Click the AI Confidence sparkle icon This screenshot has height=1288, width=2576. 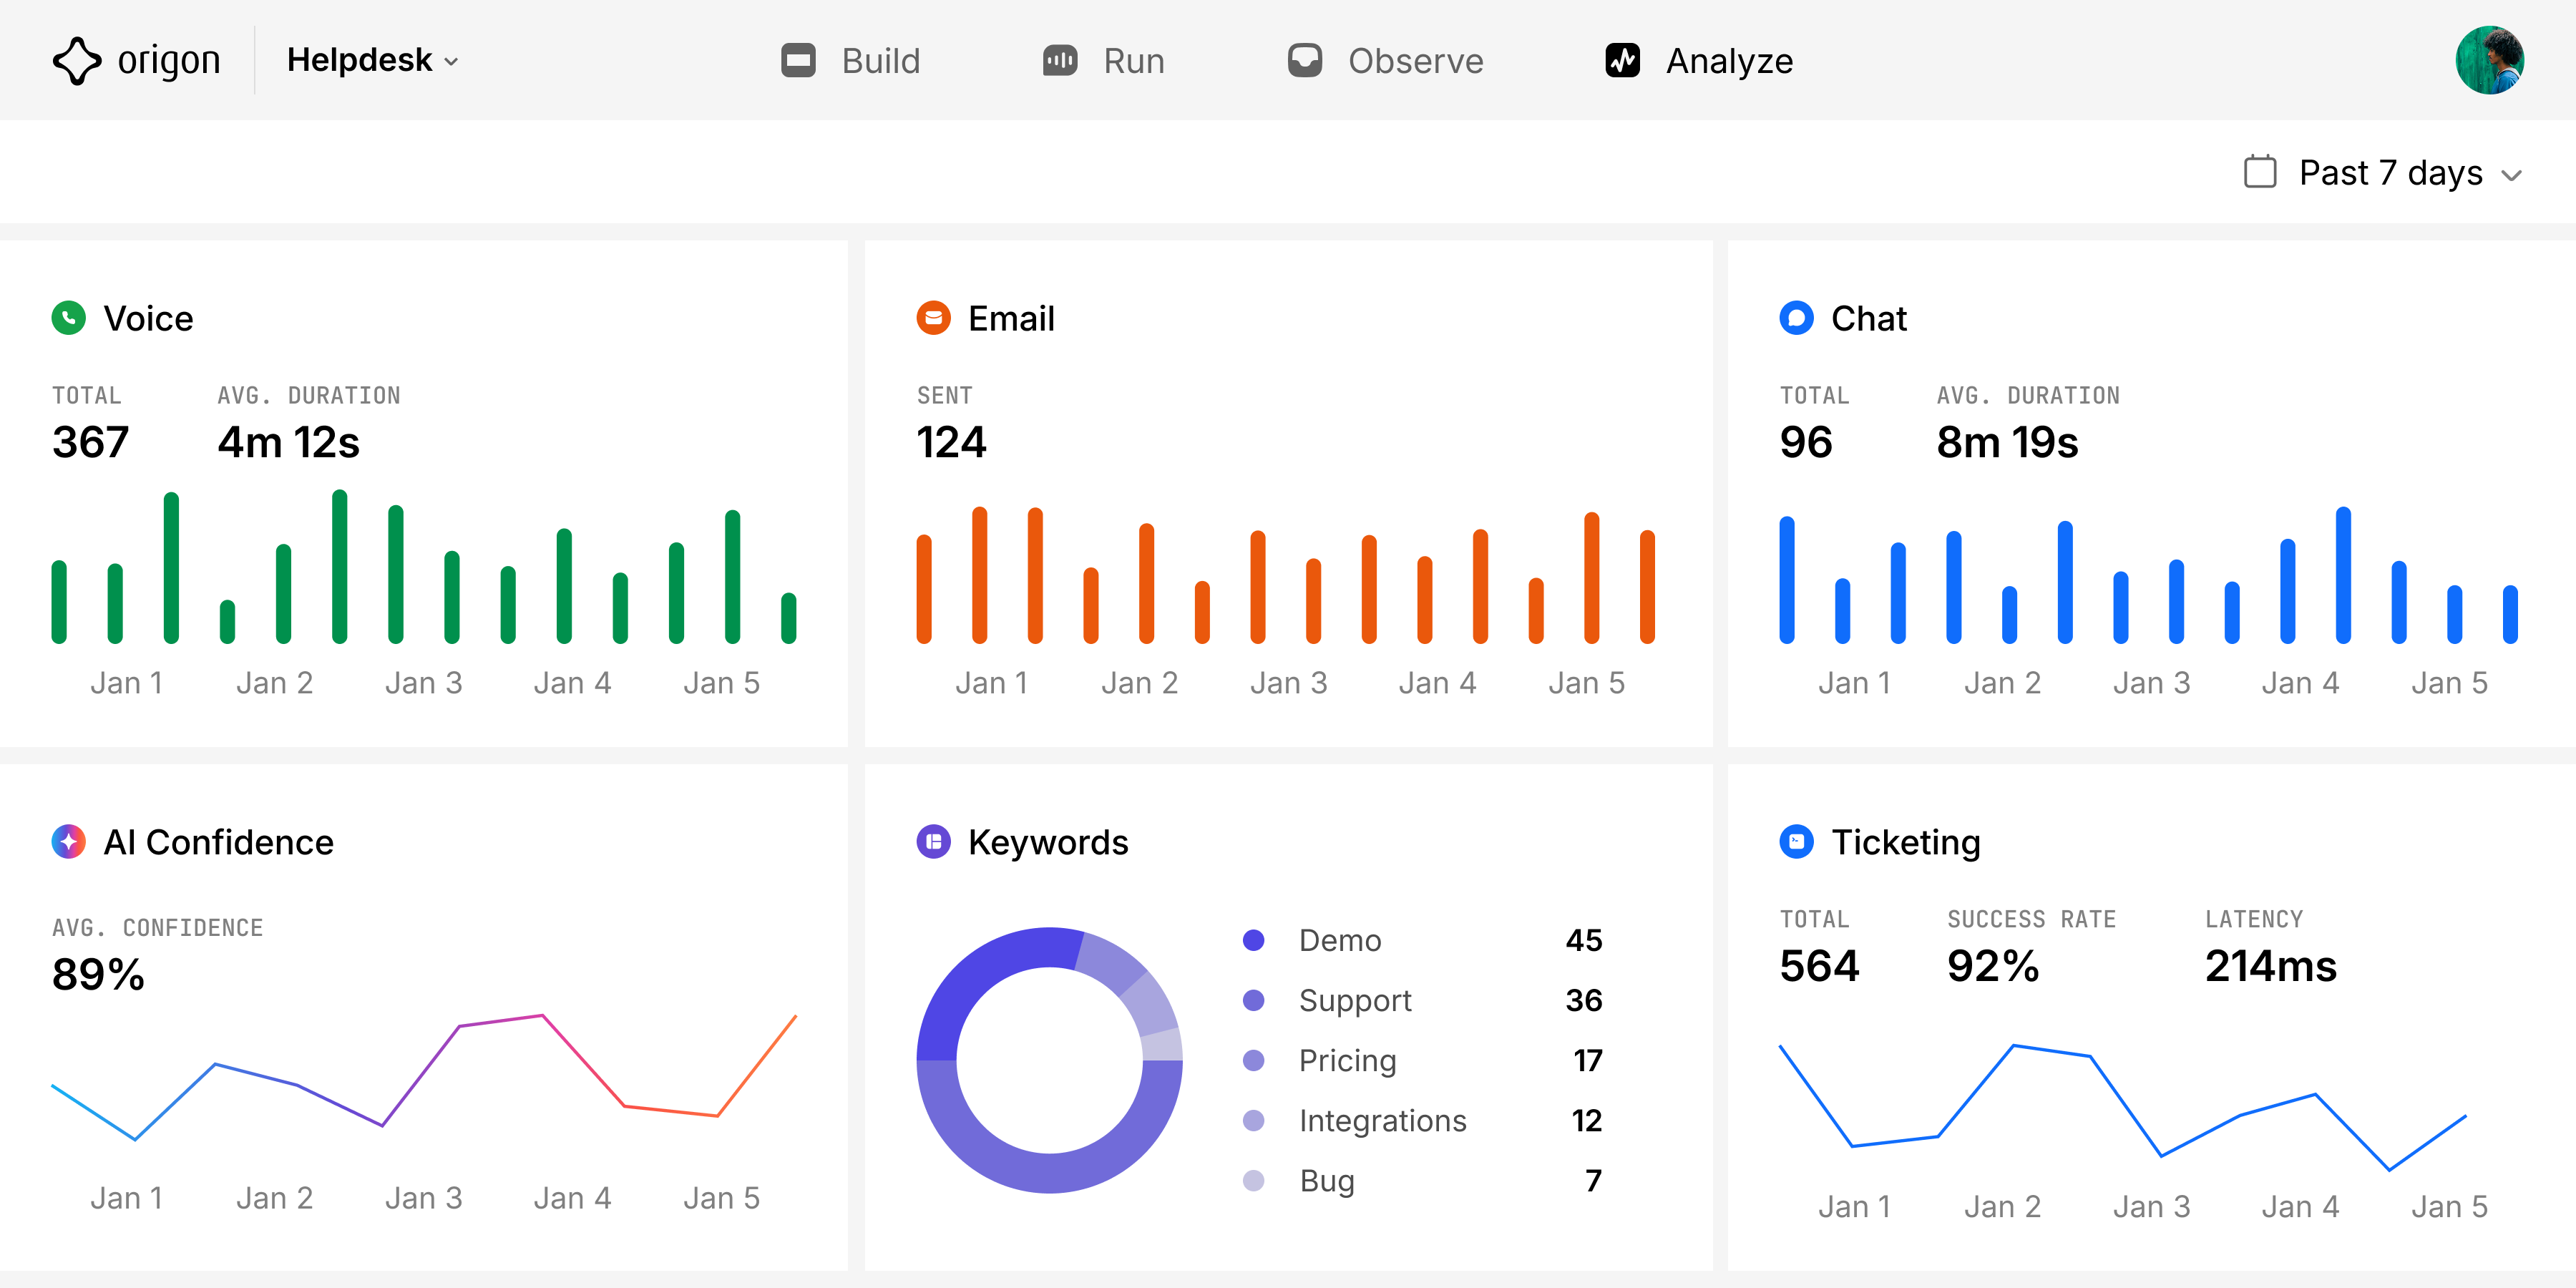[x=68, y=842]
